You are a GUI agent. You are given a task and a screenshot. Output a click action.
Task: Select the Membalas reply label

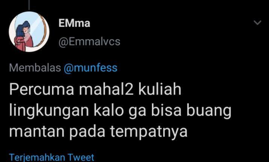click(x=35, y=67)
